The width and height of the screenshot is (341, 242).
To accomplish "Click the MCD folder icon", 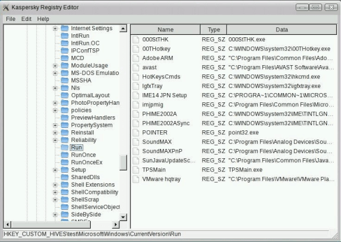I will 65,58.
